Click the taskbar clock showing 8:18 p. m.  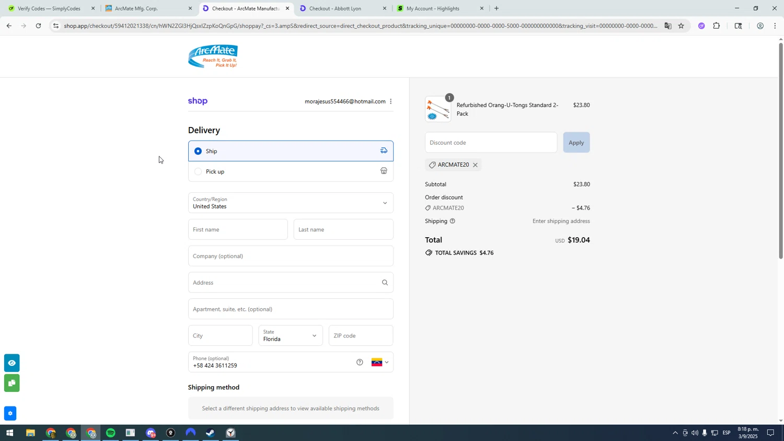click(747, 433)
